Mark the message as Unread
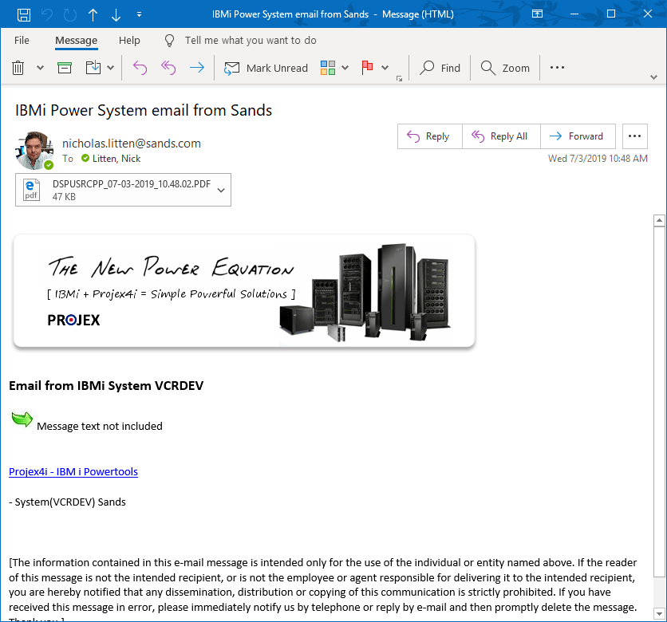Viewport: 667px width, 622px height. (266, 68)
